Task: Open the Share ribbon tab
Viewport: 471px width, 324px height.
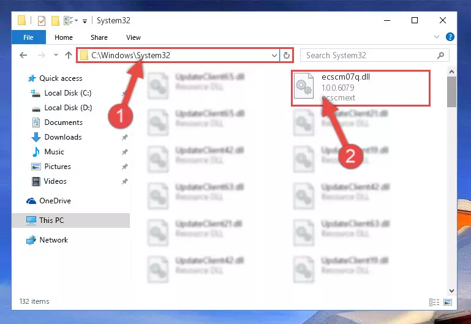Action: (x=99, y=37)
